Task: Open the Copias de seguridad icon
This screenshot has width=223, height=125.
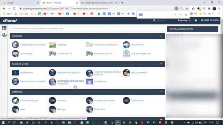Action: pos(126,53)
